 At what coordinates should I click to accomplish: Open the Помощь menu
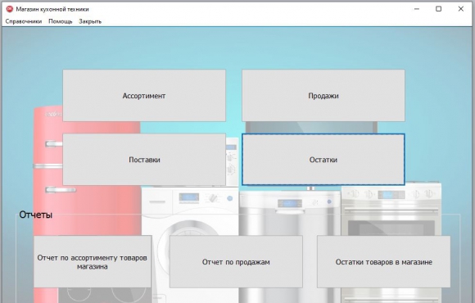click(61, 21)
